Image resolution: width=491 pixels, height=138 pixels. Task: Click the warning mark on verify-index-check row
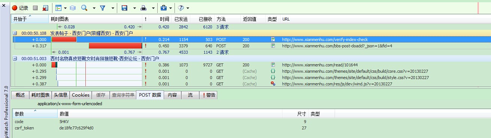point(145,40)
